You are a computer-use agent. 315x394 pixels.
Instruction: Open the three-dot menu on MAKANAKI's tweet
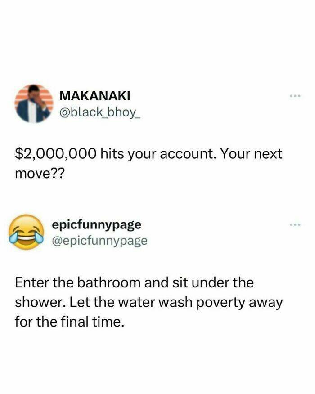pos(295,96)
